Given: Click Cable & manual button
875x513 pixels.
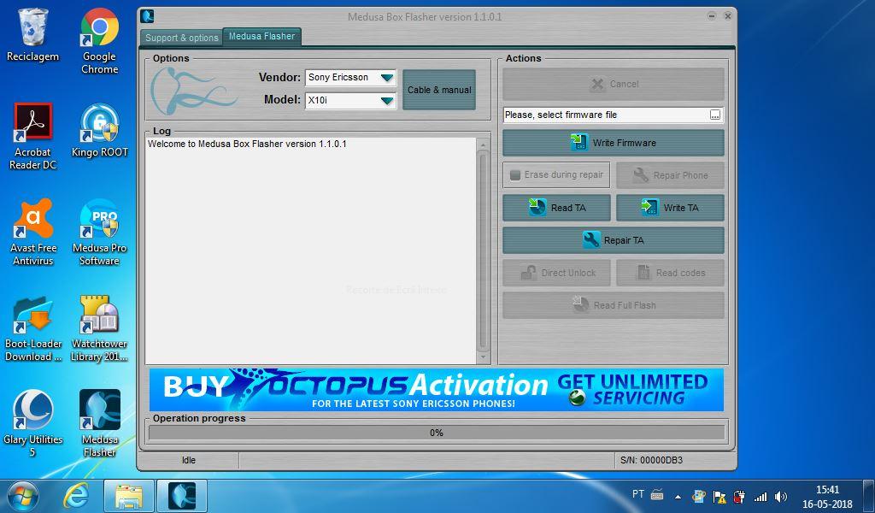Looking at the screenshot, I should 439,89.
